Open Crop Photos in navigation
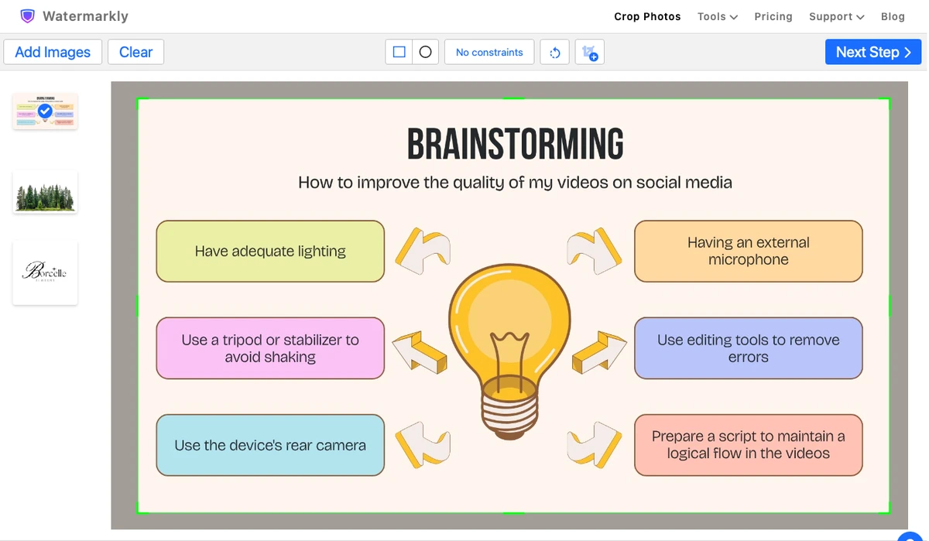The height and width of the screenshot is (541, 929). [x=647, y=16]
